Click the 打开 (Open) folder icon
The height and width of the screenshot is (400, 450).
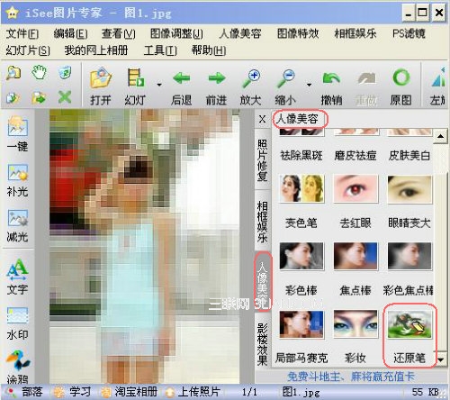pos(101,77)
